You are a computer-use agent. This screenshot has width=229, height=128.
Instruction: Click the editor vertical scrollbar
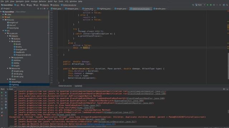coord(228,66)
